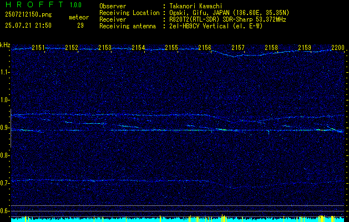Screen dimensions: 349x222
Task: Click the 0.8 kHz axis label
Action: (5, 155)
